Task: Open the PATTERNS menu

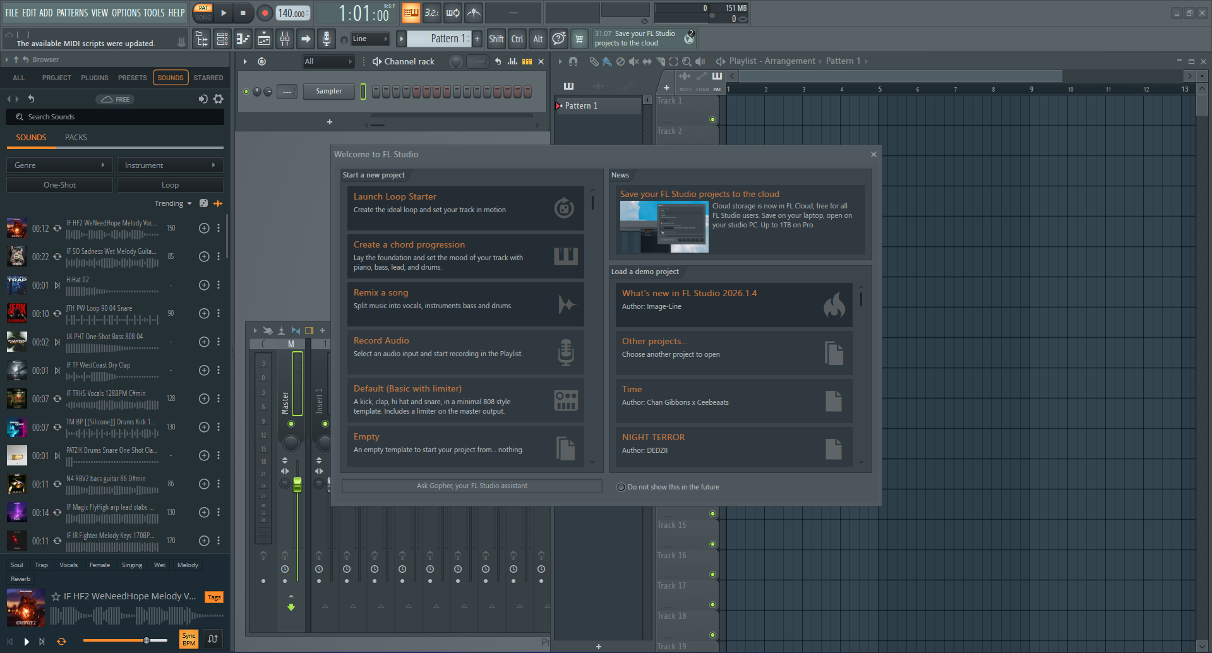Action: [73, 13]
